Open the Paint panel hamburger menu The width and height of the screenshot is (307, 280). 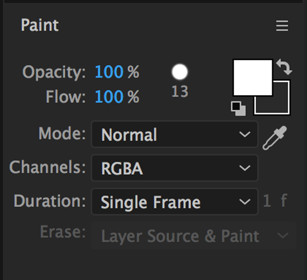point(282,26)
